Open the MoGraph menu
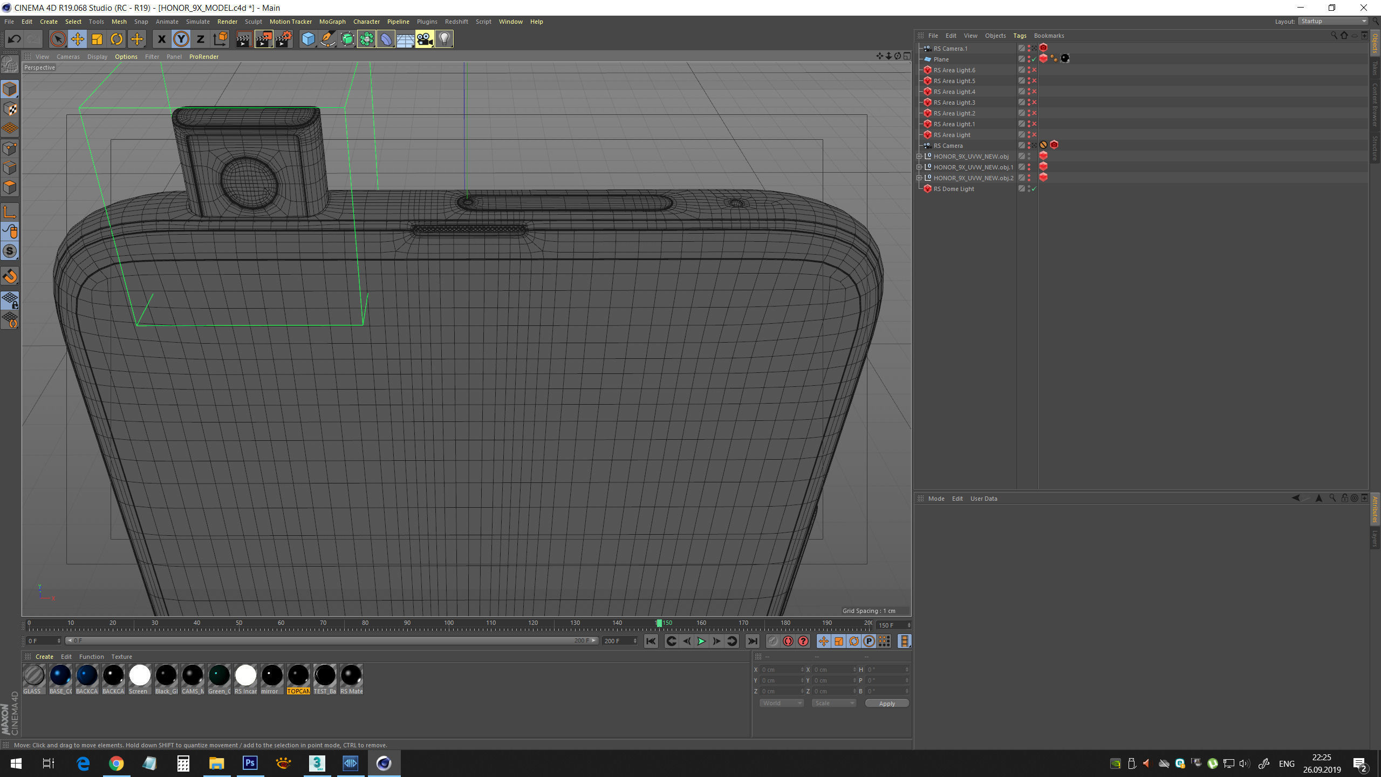Screen dimensions: 1381x777 tap(332, 22)
